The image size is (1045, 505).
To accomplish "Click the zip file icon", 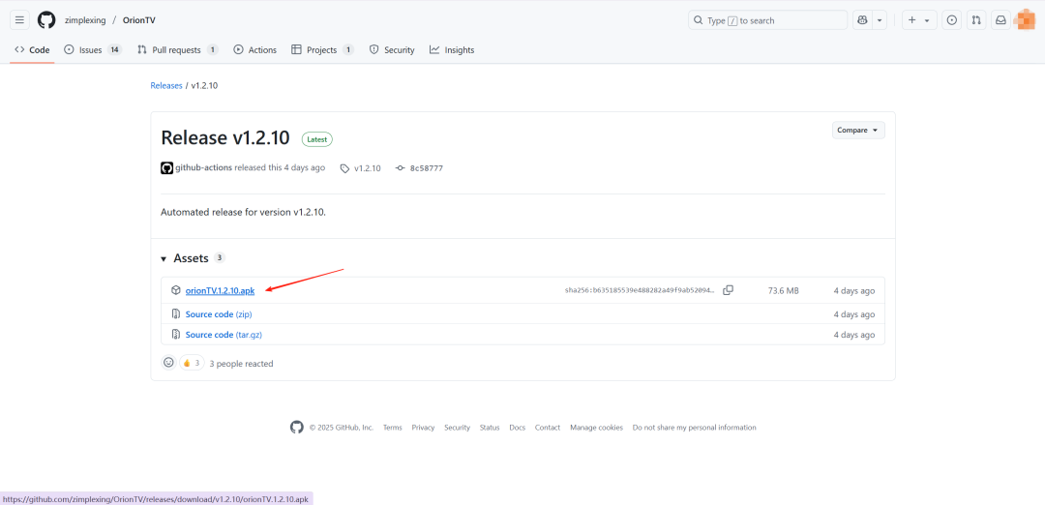I will [176, 313].
